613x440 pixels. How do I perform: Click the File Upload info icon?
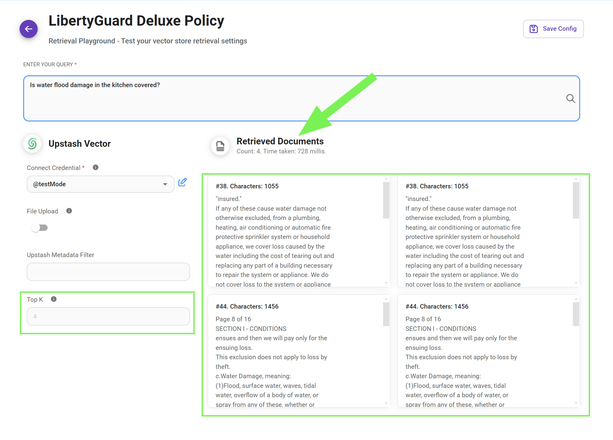pyautogui.click(x=69, y=211)
